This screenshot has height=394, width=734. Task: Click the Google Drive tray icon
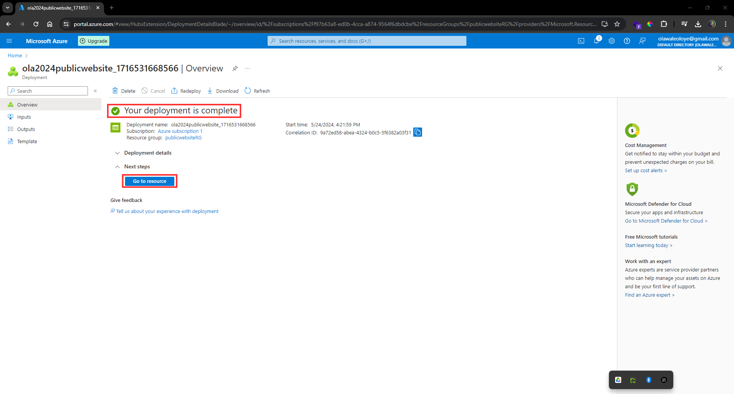(x=618, y=380)
